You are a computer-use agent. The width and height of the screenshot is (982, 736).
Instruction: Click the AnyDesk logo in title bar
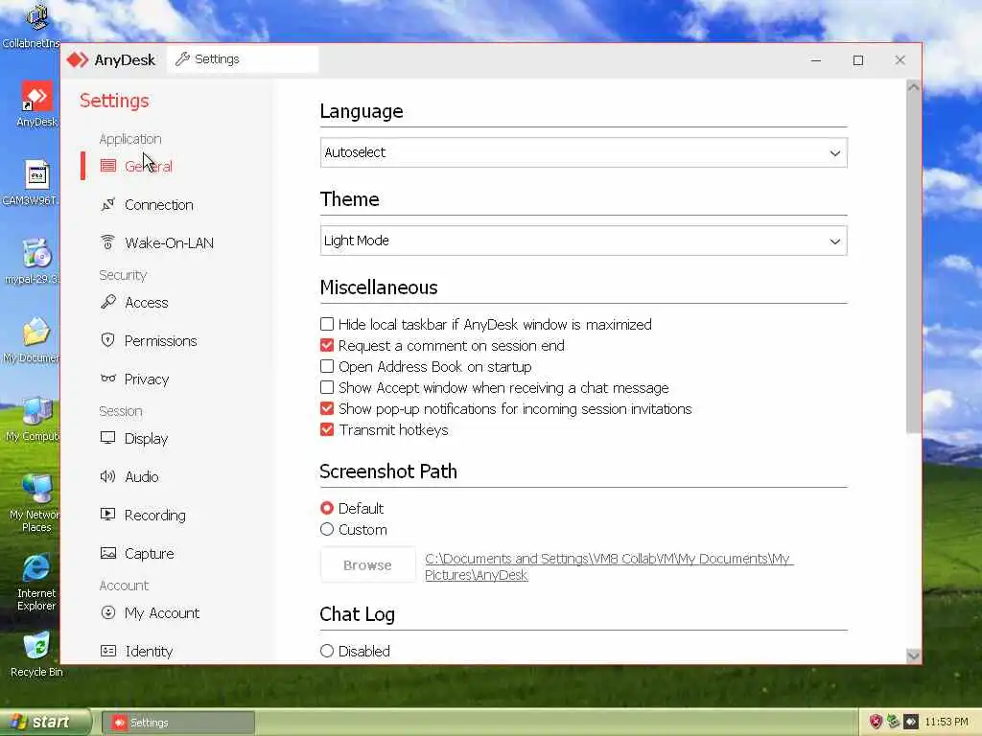78,59
